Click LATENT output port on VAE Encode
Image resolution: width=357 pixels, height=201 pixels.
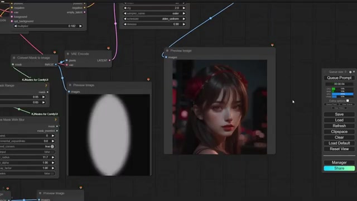click(110, 60)
